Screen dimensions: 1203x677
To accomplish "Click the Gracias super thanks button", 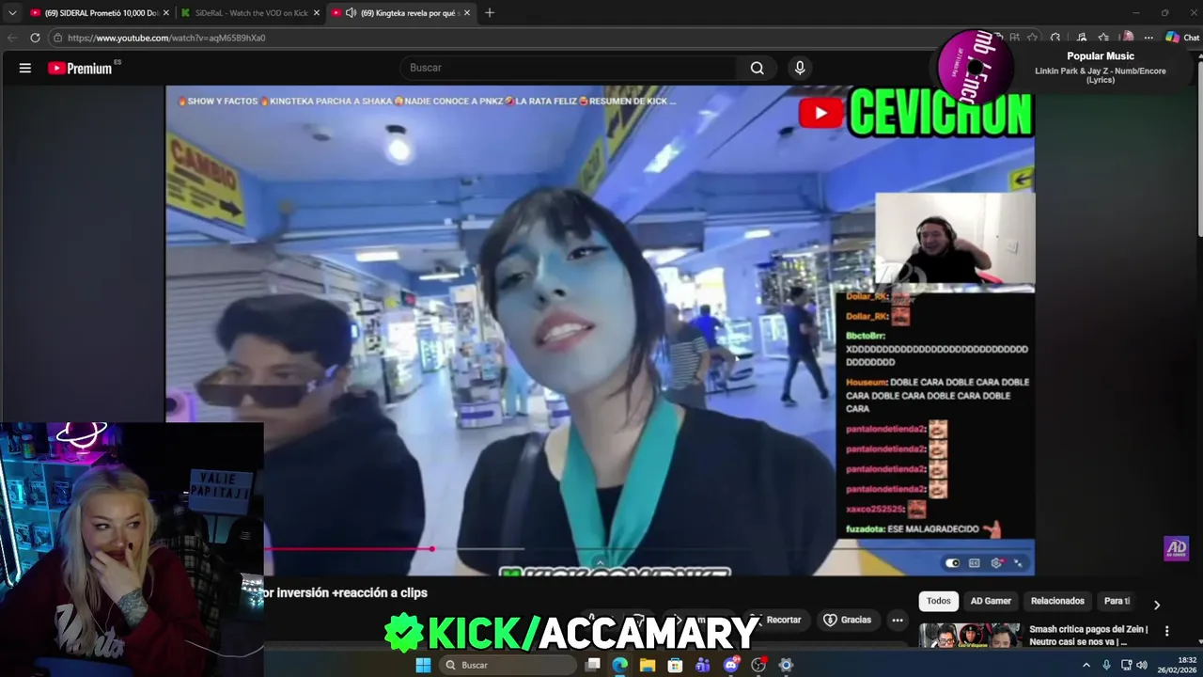I will [848, 620].
